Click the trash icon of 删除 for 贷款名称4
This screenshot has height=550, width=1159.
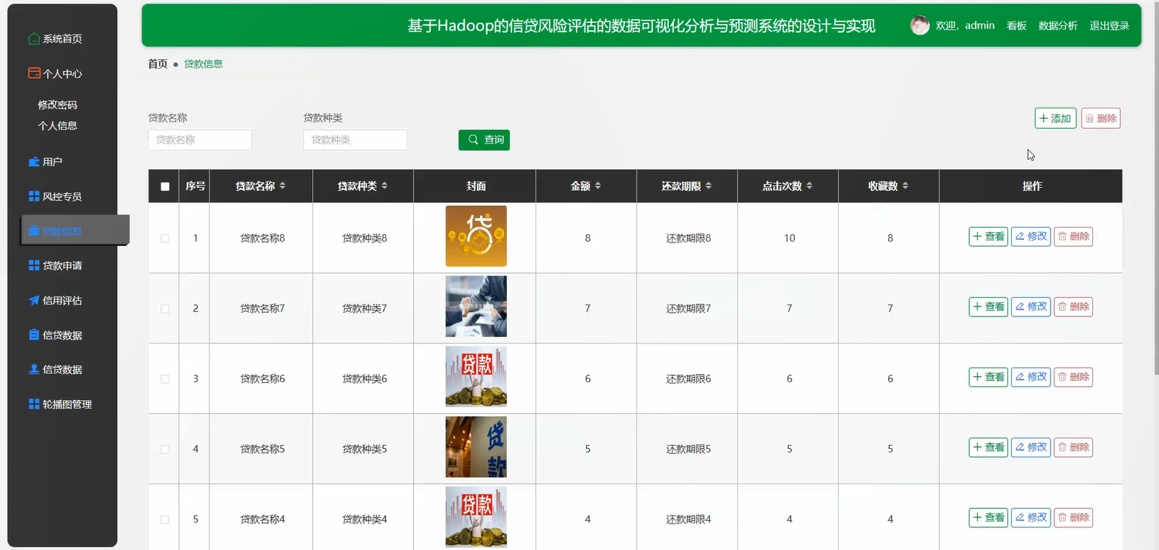(x=1062, y=518)
